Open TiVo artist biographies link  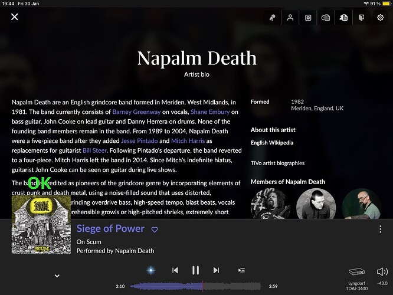coord(277,163)
